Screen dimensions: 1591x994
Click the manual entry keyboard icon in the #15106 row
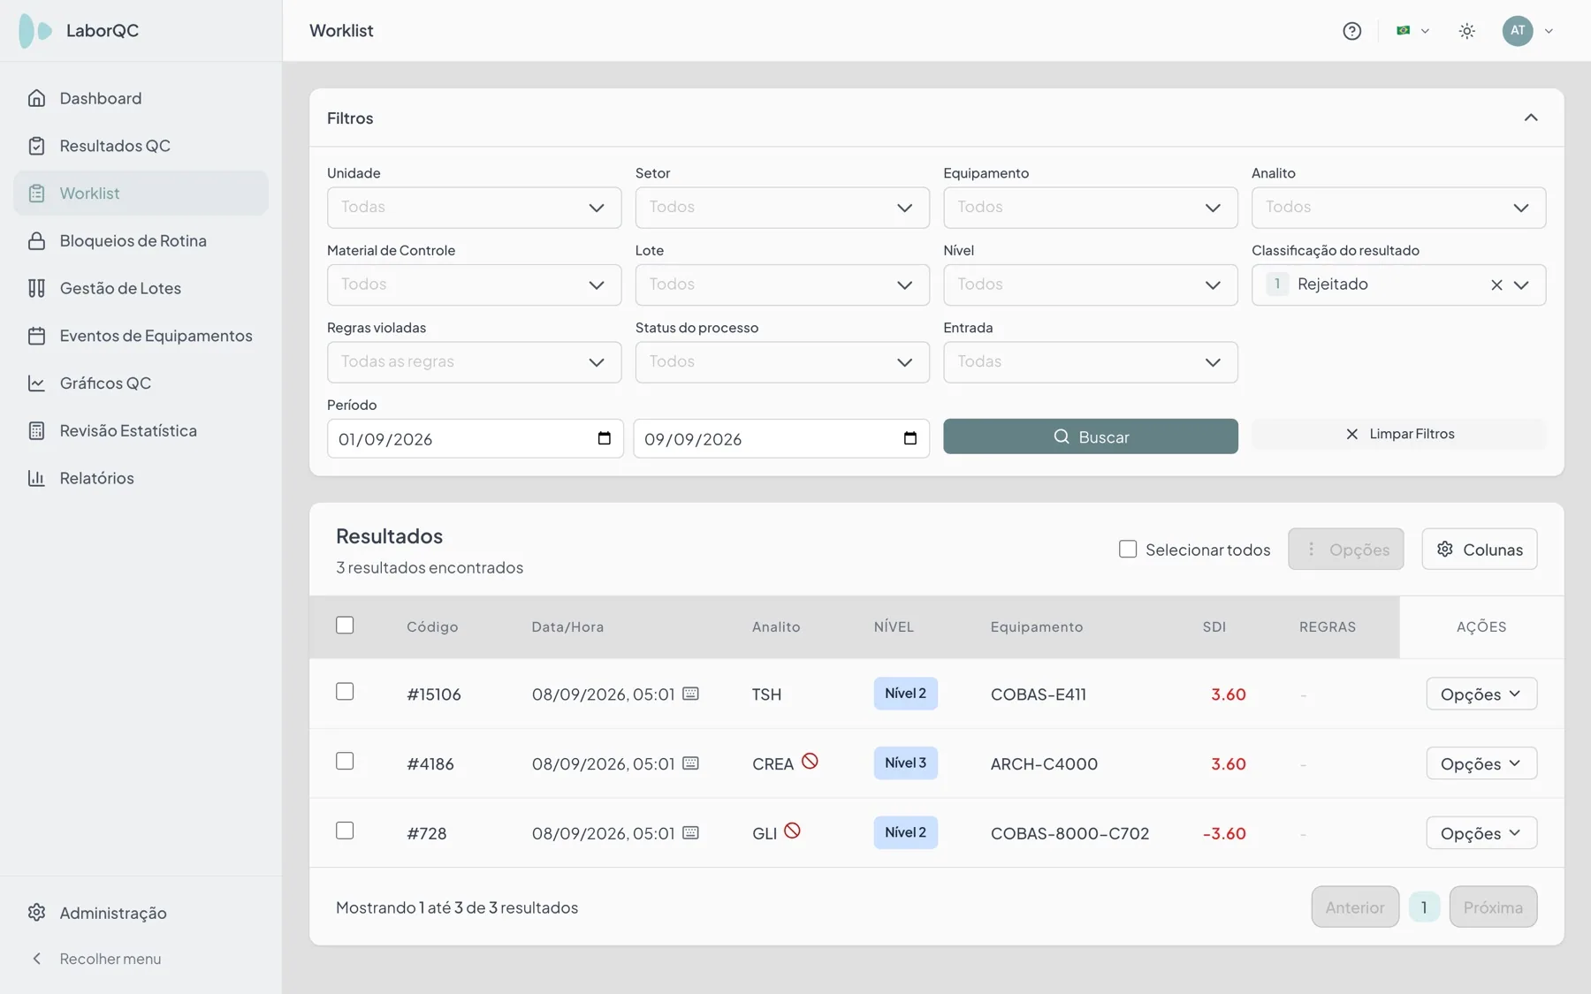tap(690, 694)
